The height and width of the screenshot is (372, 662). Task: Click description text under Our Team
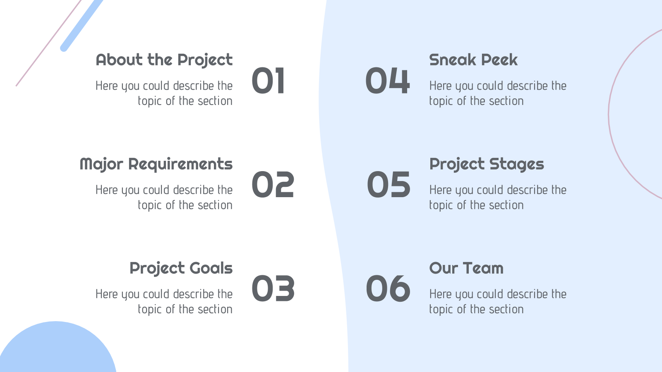498,302
